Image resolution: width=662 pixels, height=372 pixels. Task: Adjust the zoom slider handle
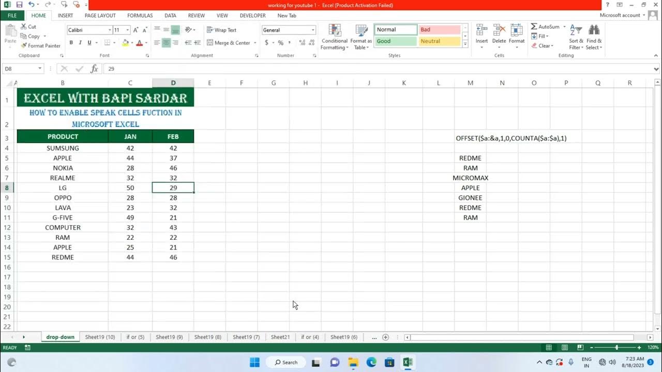[x=616, y=348]
